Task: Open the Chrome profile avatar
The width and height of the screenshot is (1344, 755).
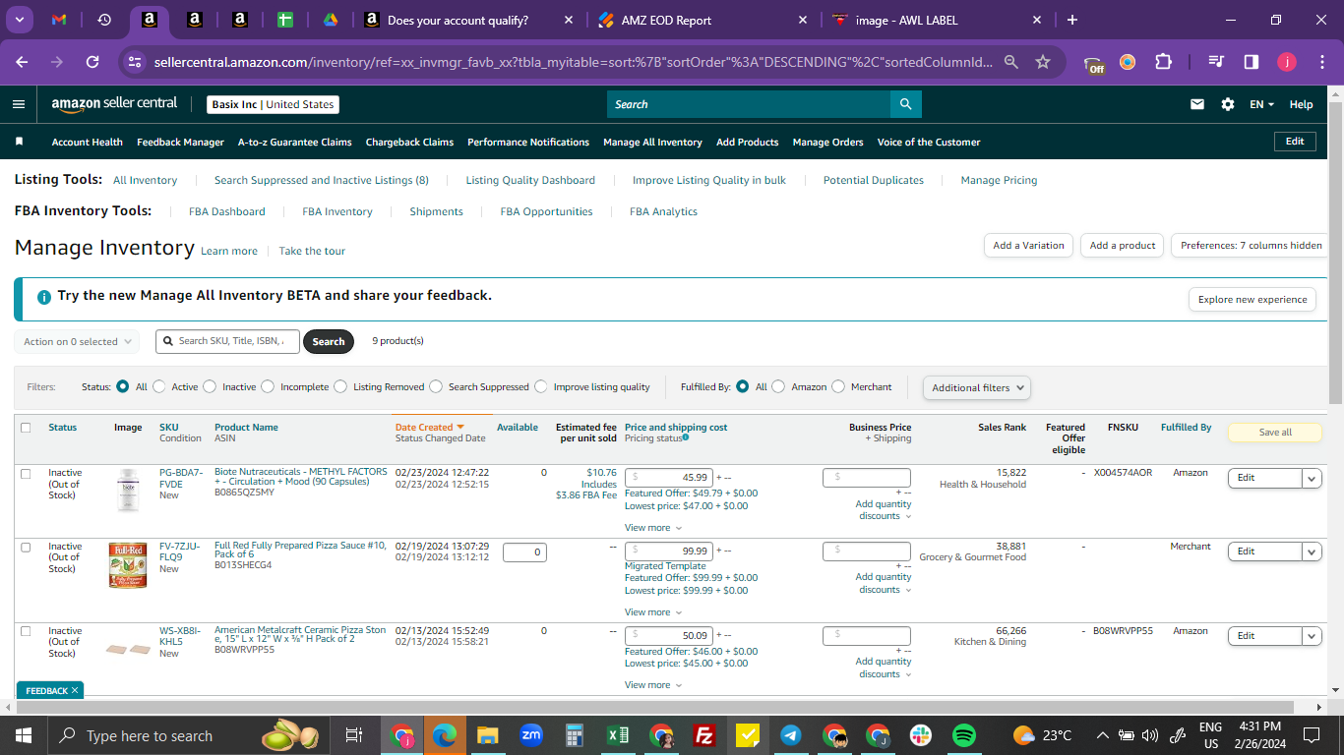Action: pyautogui.click(x=1287, y=62)
